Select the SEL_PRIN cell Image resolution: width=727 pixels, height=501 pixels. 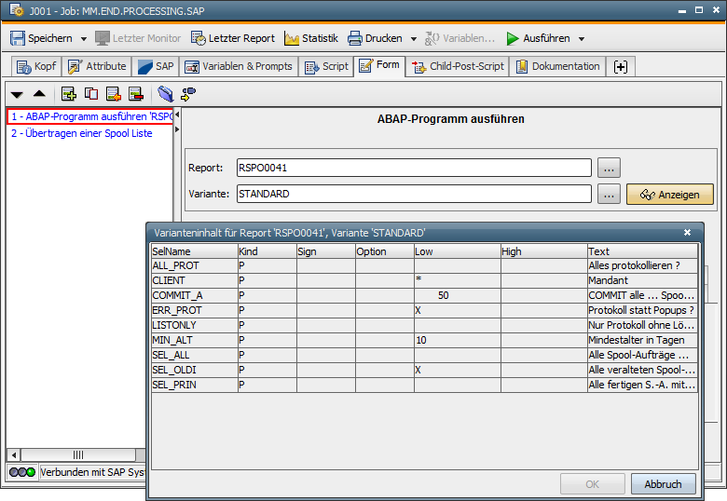coord(195,385)
